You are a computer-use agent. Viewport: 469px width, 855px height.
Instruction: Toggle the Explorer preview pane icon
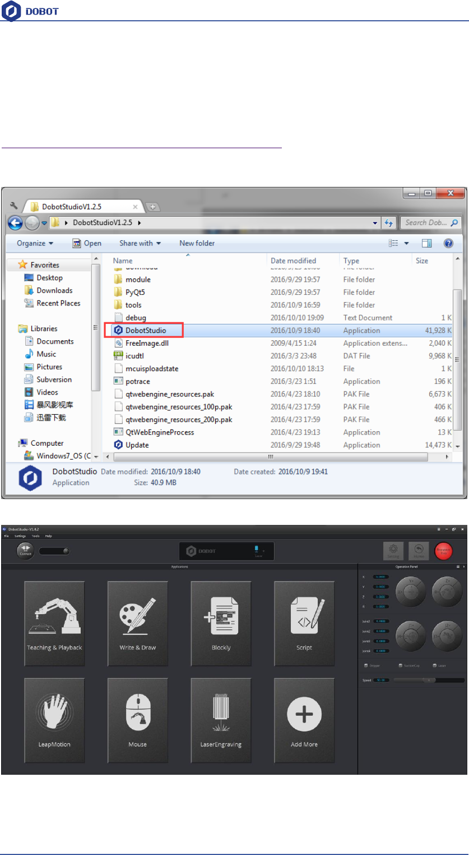(x=427, y=243)
